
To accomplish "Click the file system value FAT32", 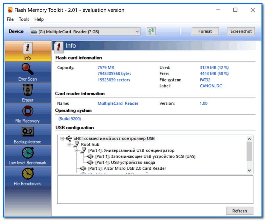I will pos(205,80).
